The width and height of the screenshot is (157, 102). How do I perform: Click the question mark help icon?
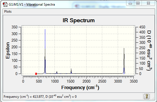[147, 96]
